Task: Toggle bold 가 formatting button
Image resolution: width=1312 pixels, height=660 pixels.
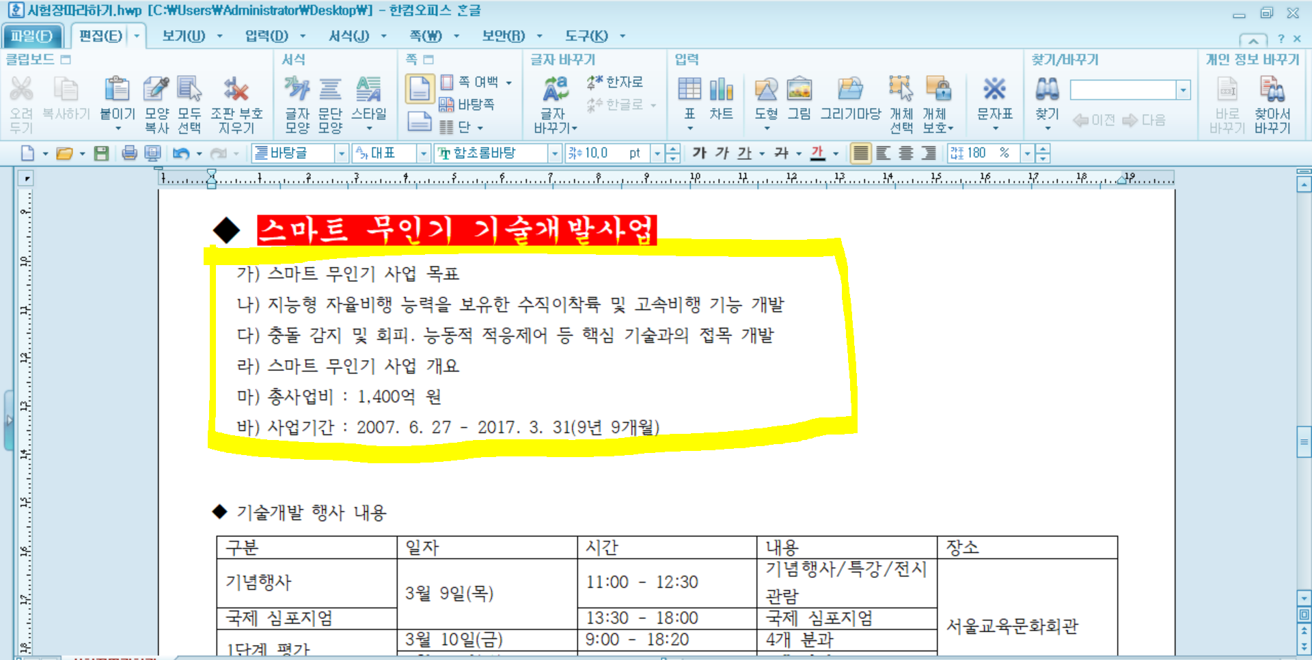Action: (699, 153)
